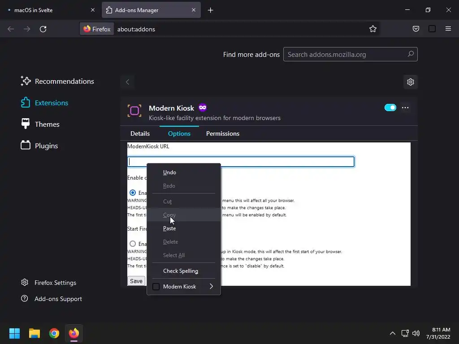Open Modern Kiosk more options menu

pos(405,107)
